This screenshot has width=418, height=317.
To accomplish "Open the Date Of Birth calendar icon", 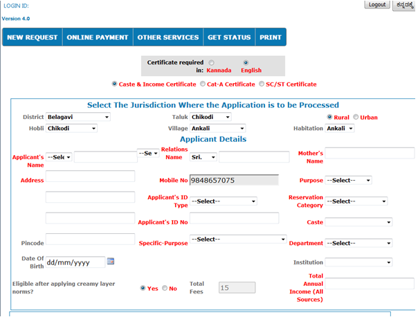I will tap(110, 261).
